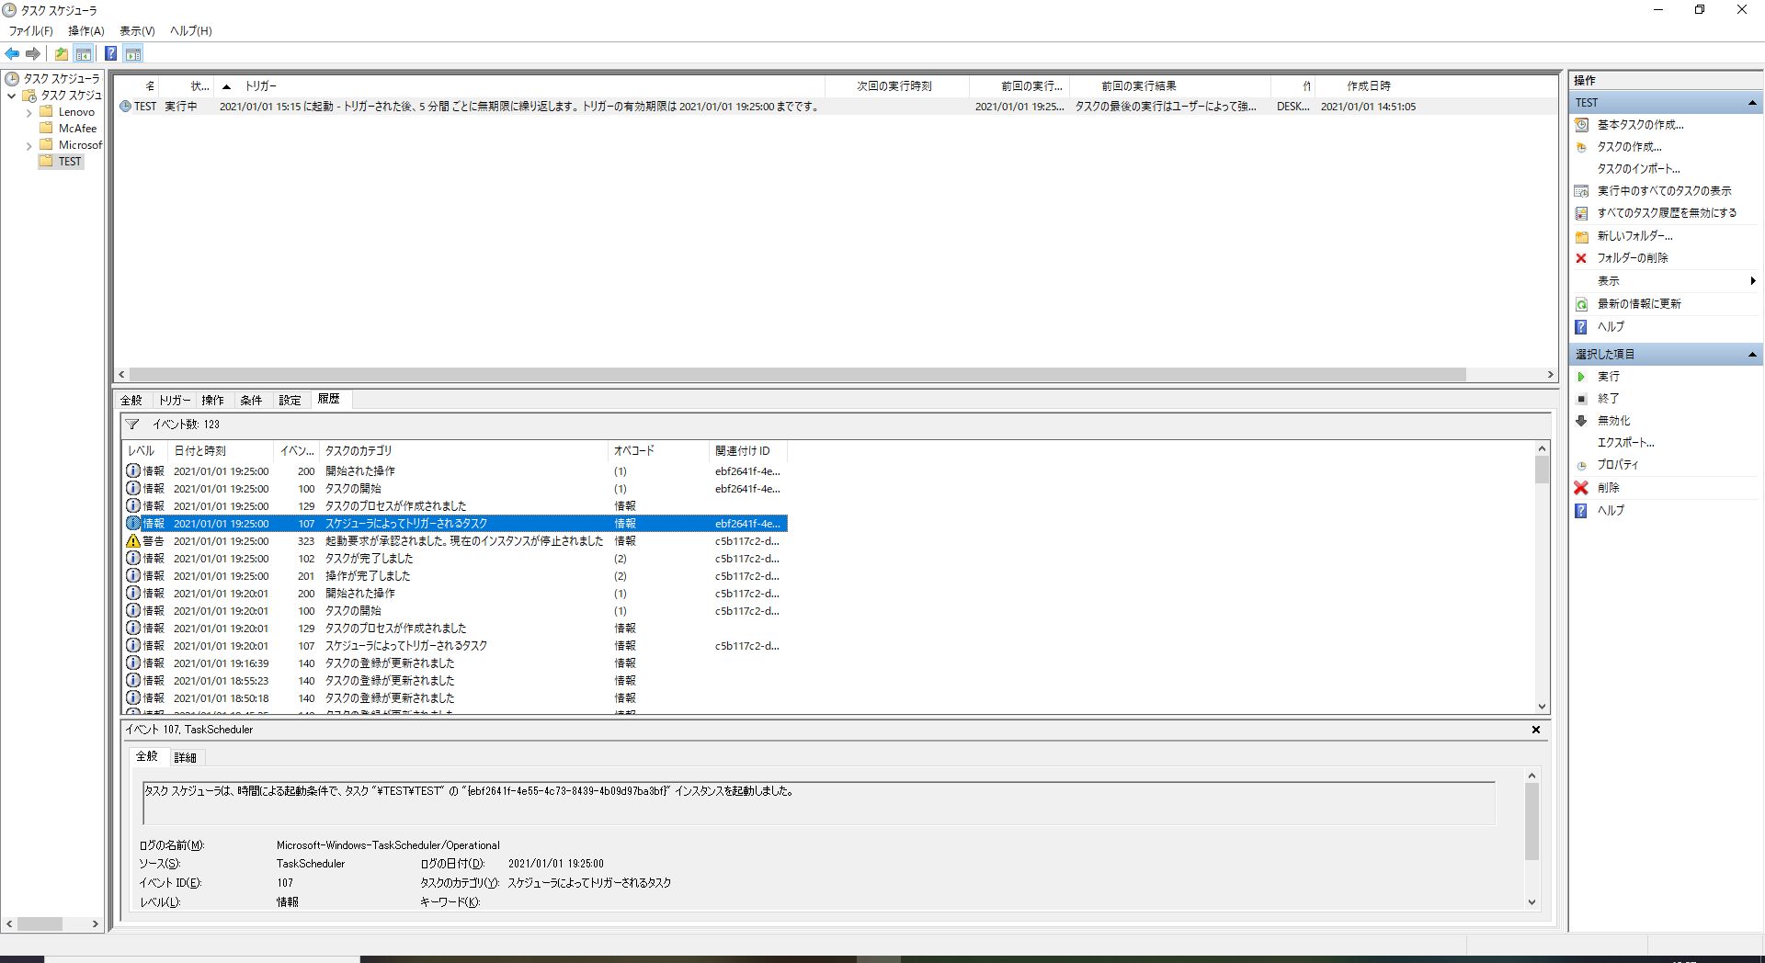Sort history by 日付と時刻 header
The image size is (1765, 963).
[x=221, y=451]
